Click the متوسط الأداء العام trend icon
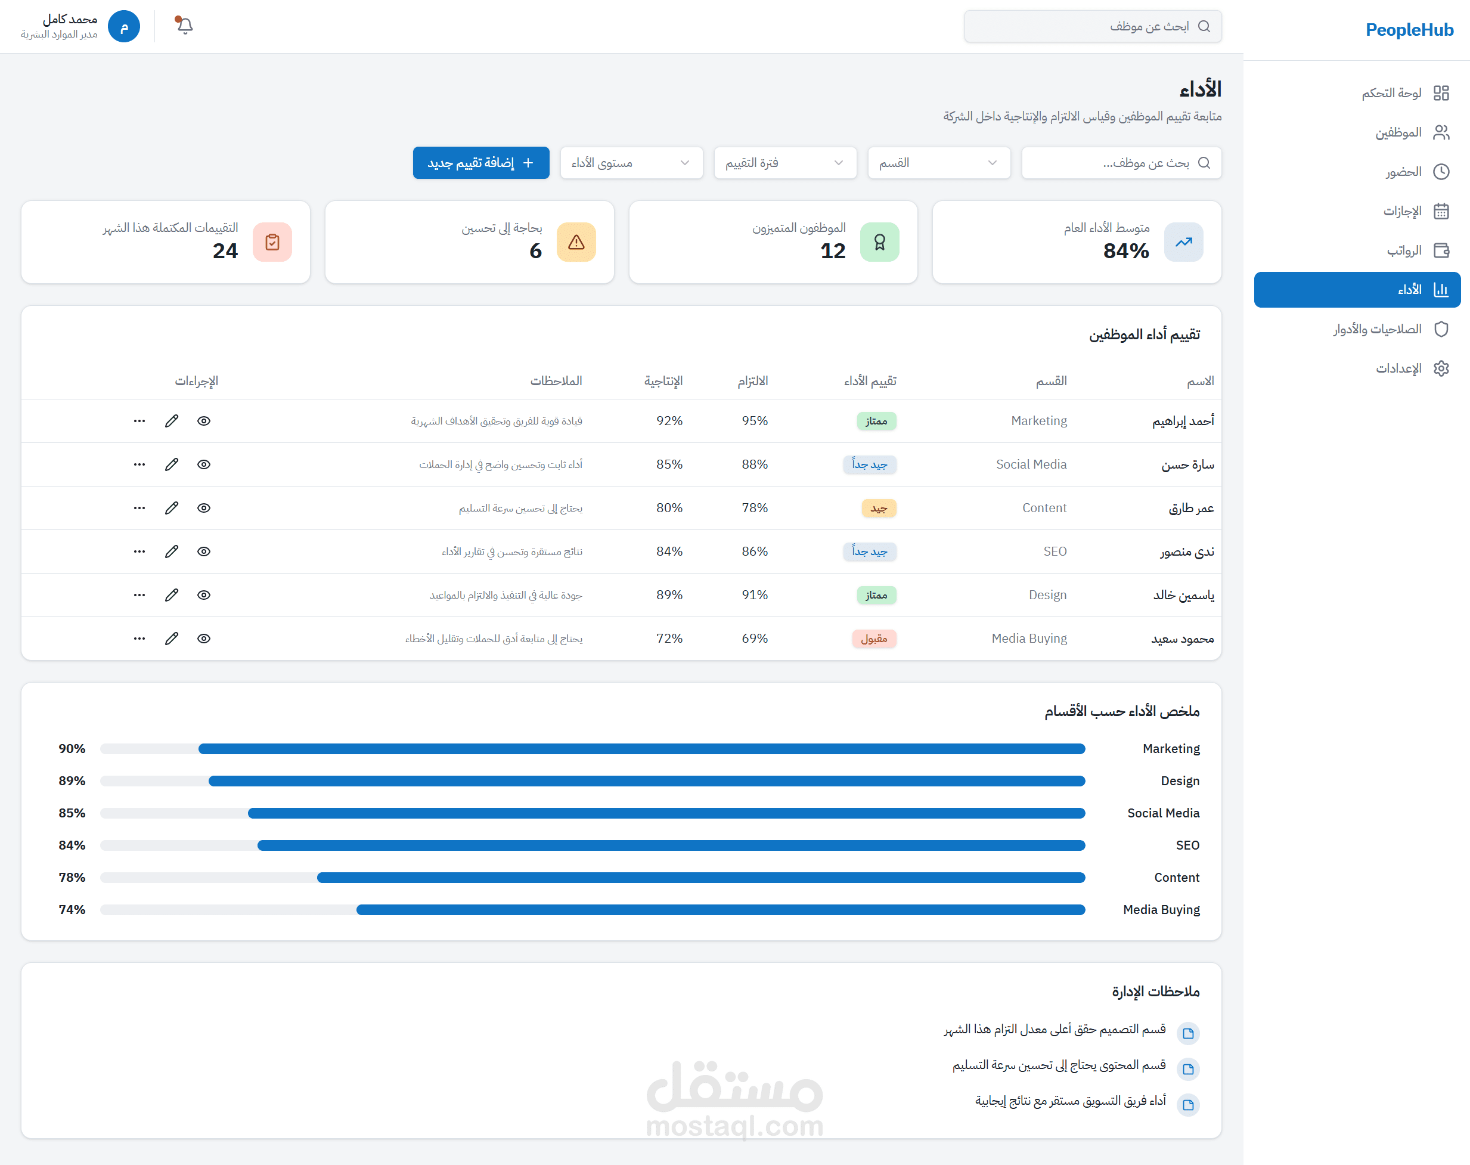 click(x=1184, y=242)
